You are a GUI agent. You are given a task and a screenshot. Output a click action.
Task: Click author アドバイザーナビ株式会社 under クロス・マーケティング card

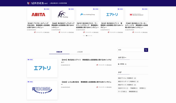tap(91, 32)
